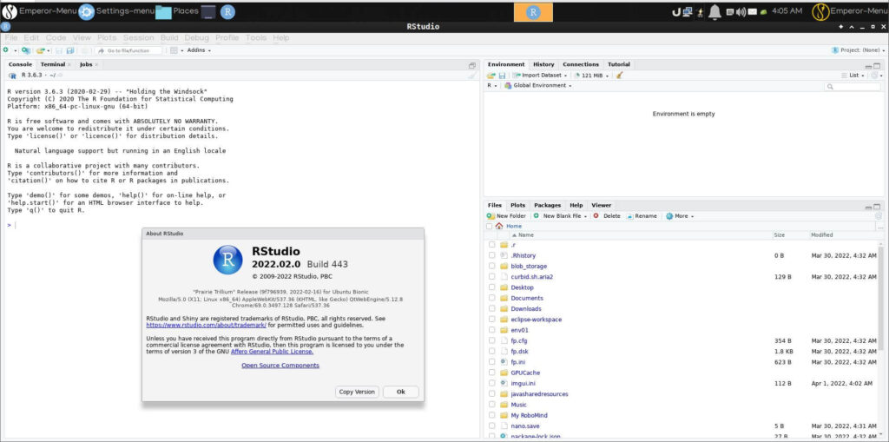Click the file icon beside fp.ini
Viewport: 889px width, 442px height.
click(504, 362)
